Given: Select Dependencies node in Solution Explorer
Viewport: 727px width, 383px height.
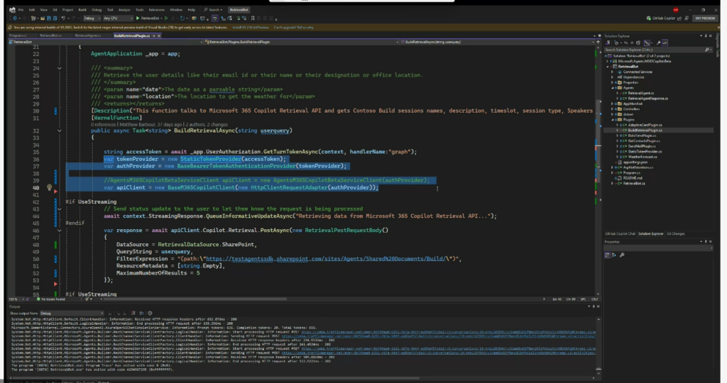Looking at the screenshot, I should click(x=634, y=77).
